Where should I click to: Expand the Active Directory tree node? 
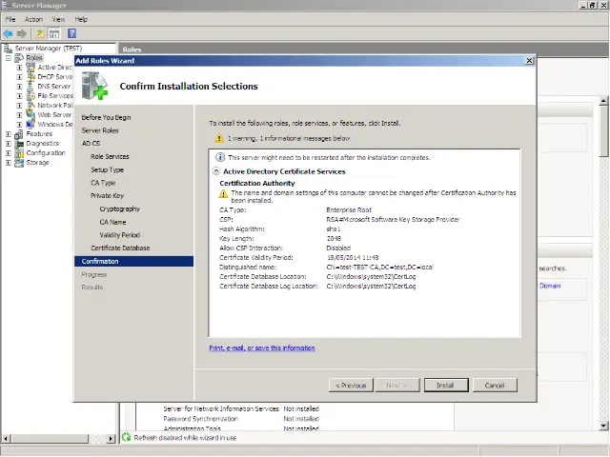point(19,68)
